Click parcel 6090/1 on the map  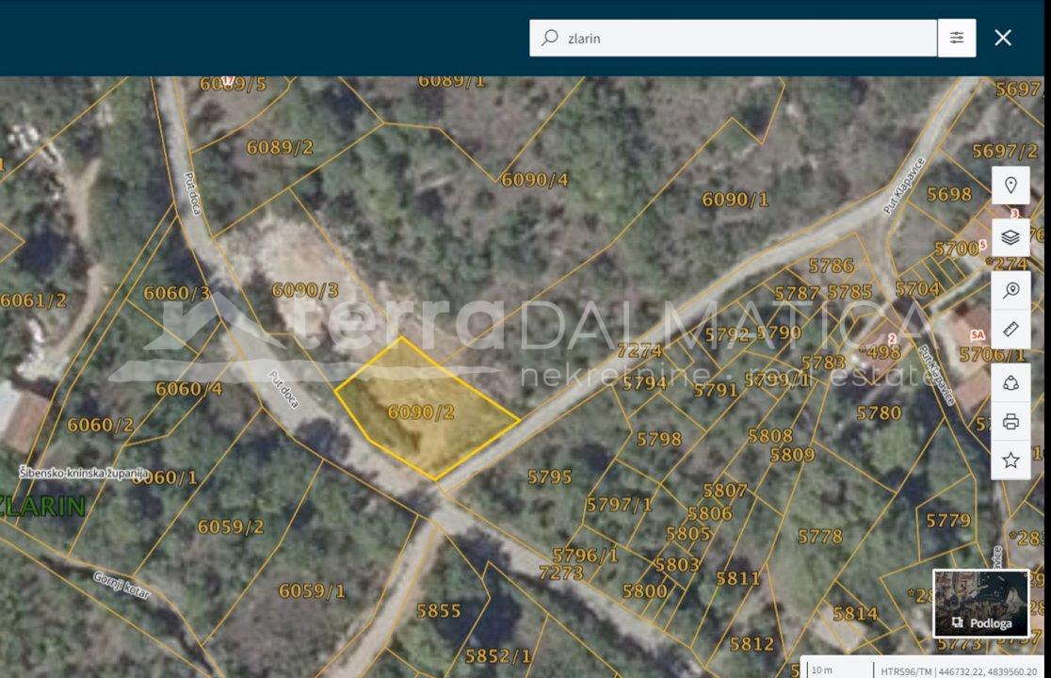[735, 200]
